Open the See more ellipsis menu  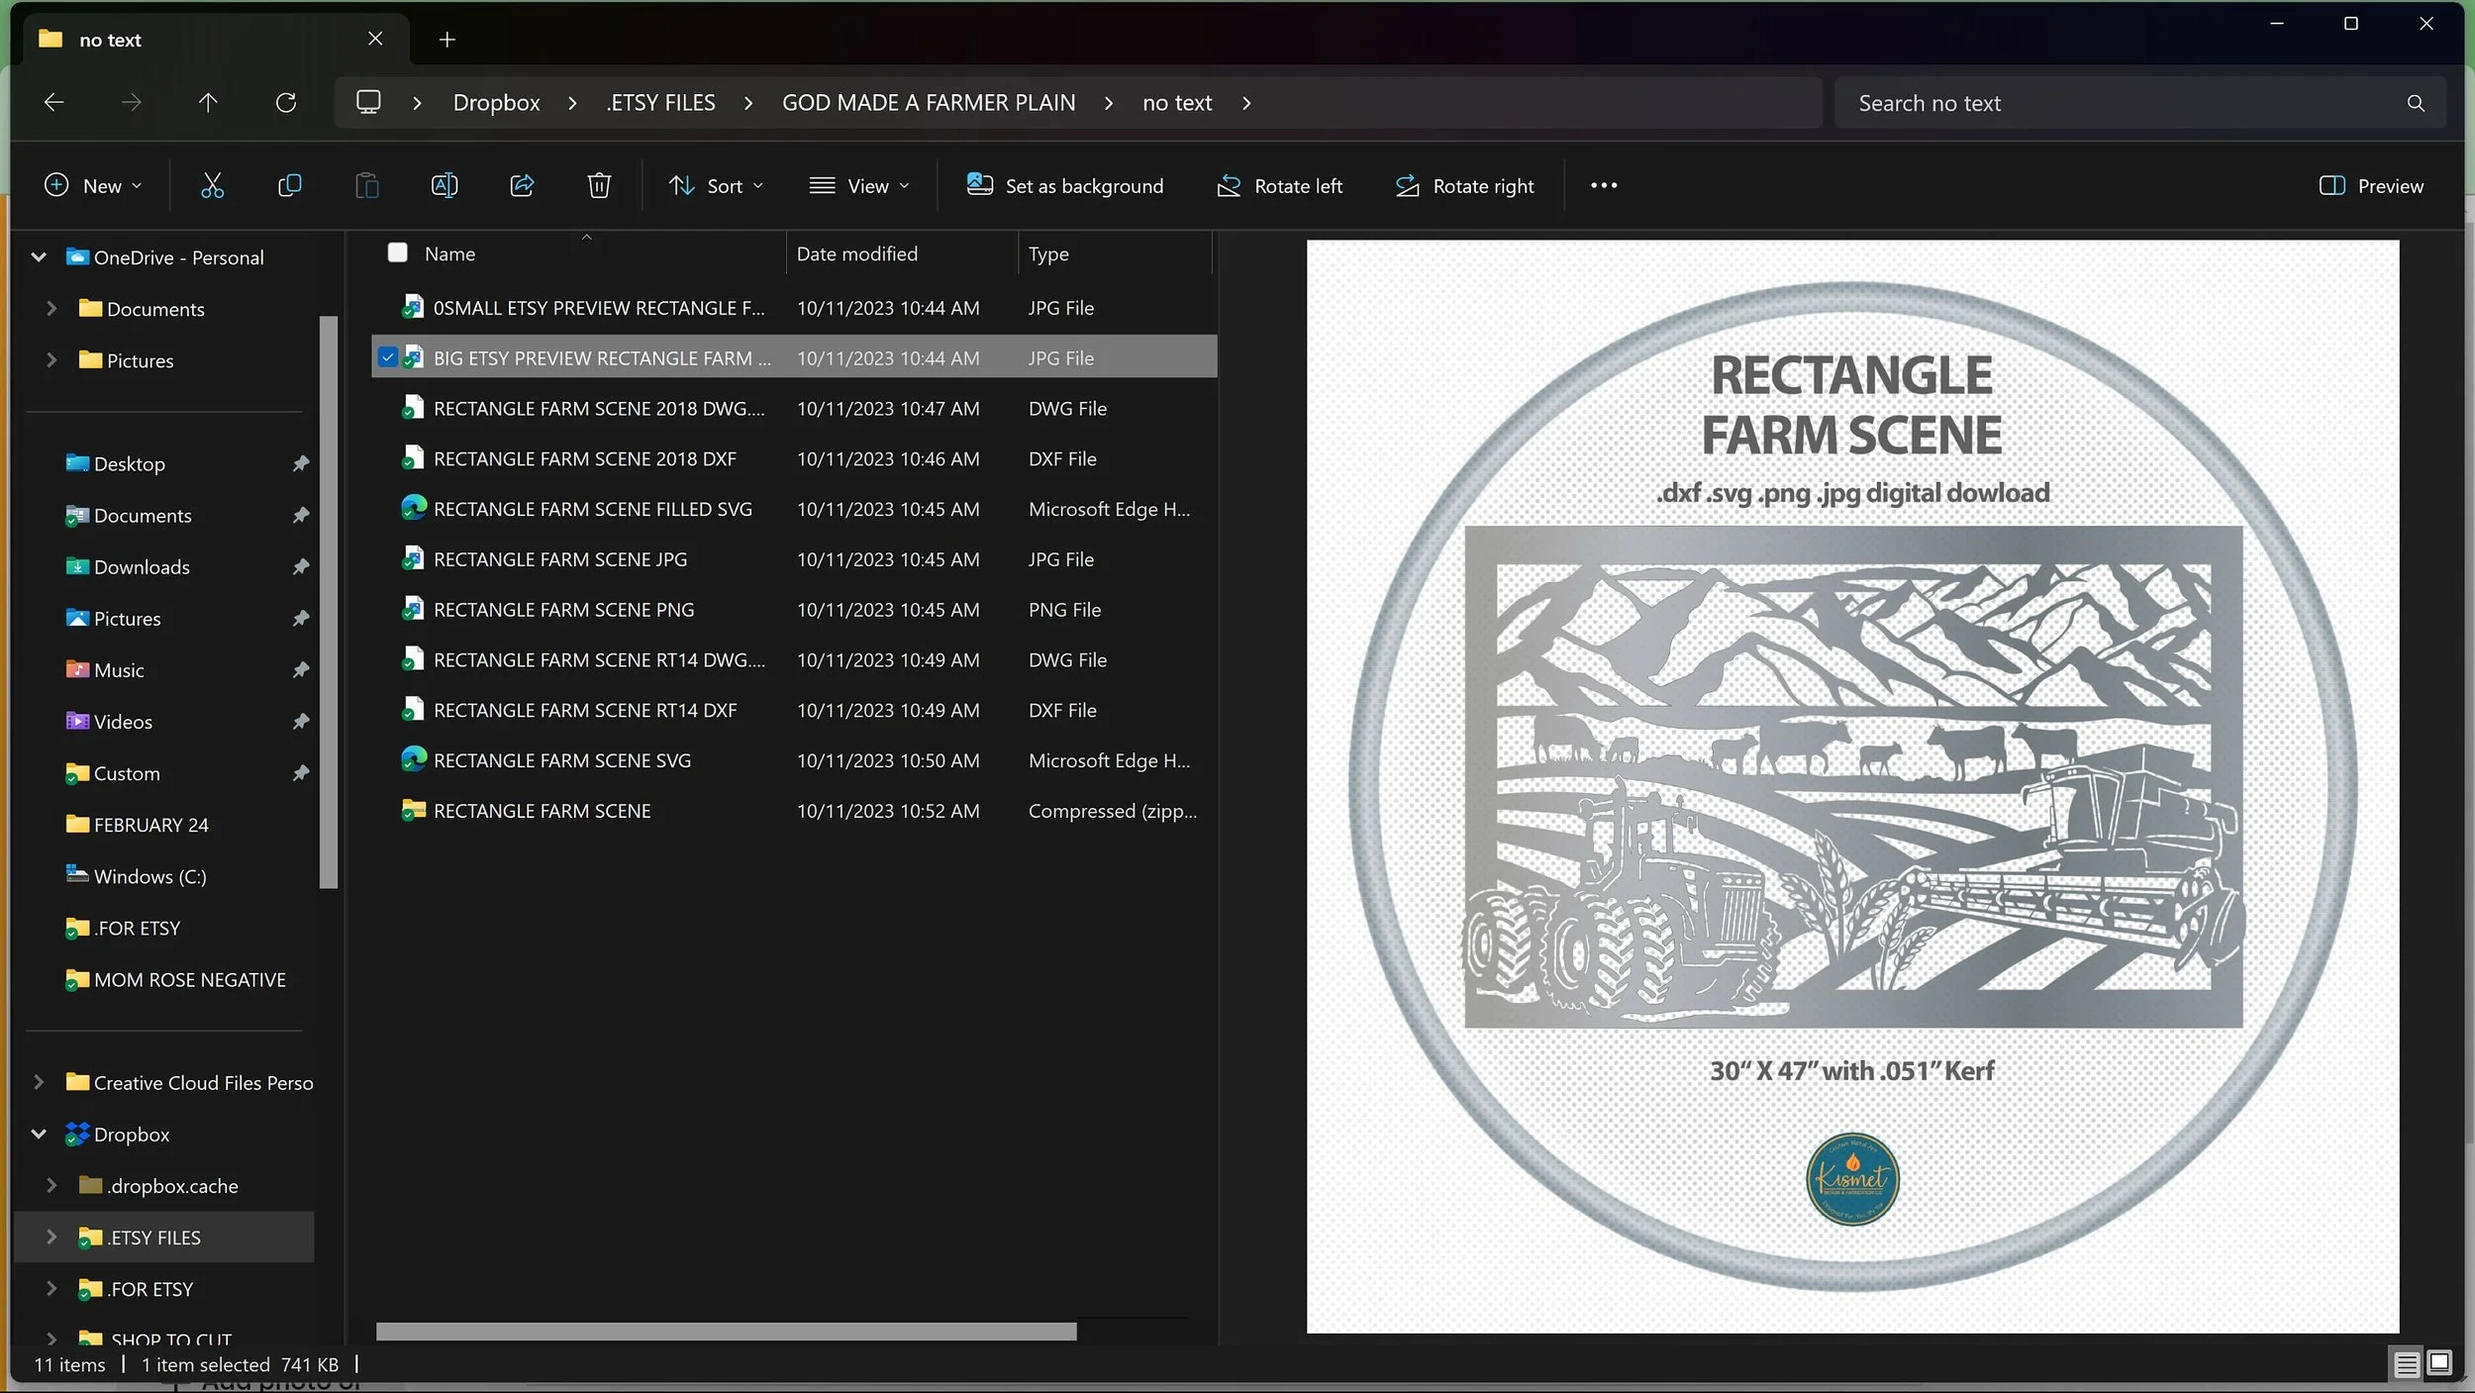pyautogui.click(x=1604, y=186)
